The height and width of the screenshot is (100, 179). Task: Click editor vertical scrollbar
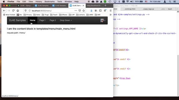coord(178,75)
